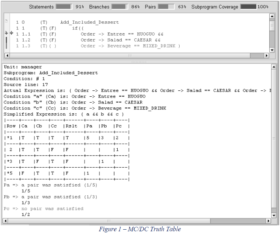Click 'Pb => a pair was satisfied (1/3)'
The height and width of the screenshot is (234, 280).
pyautogui.click(x=51, y=197)
